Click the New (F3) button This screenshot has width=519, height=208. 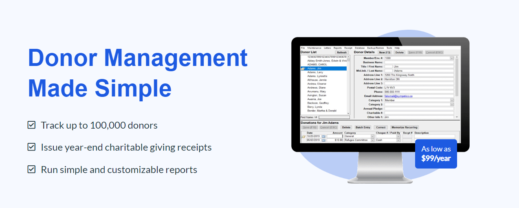pos(385,53)
